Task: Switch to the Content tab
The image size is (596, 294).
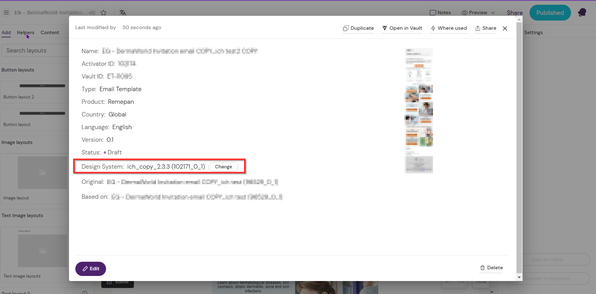Action: click(x=50, y=33)
